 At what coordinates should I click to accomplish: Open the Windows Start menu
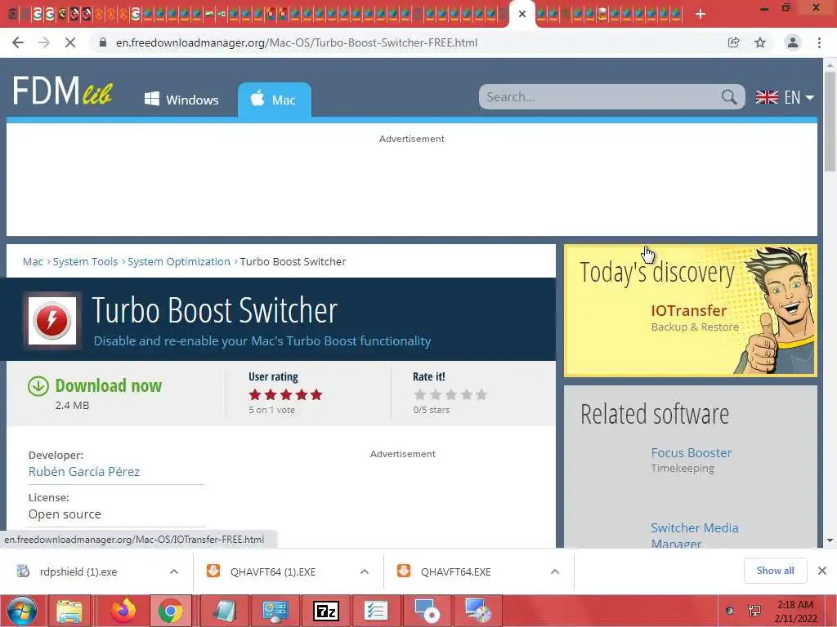point(21,611)
